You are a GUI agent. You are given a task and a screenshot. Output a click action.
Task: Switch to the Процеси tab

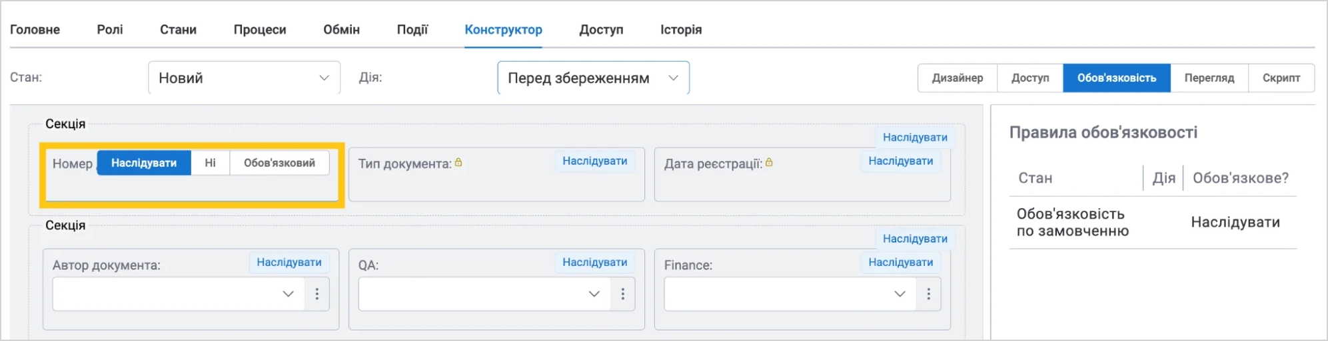260,30
